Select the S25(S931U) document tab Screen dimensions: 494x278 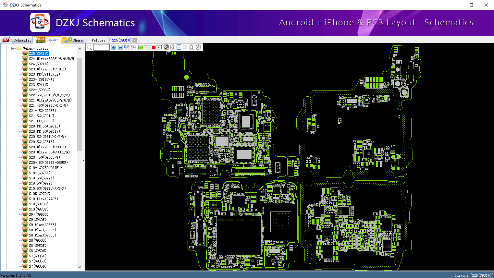tap(122, 40)
